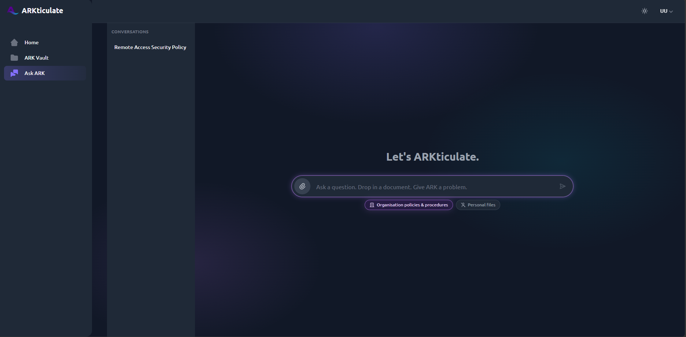Image resolution: width=686 pixels, height=337 pixels.
Task: Send the message with the arrow icon
Action: (563, 187)
